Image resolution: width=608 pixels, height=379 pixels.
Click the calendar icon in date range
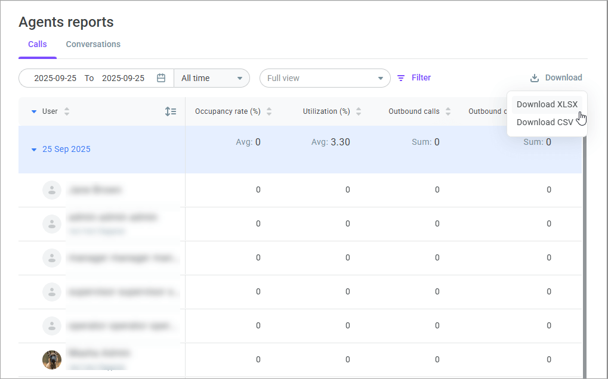click(161, 78)
